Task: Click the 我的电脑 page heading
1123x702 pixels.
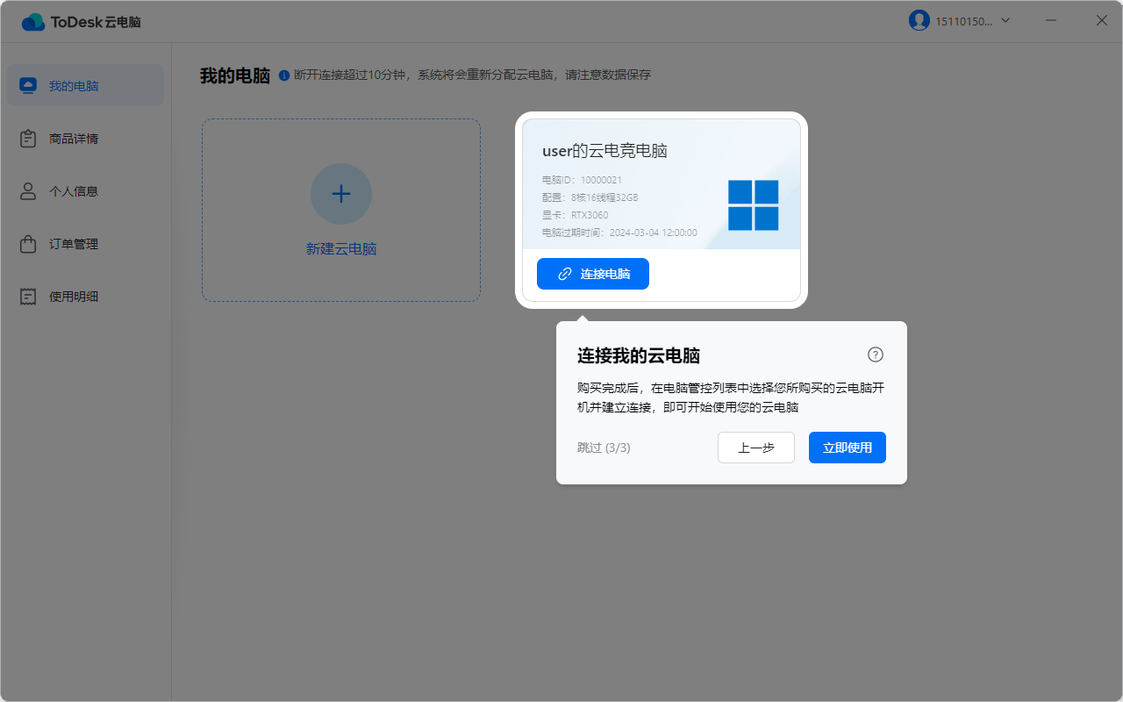Action: coord(235,75)
